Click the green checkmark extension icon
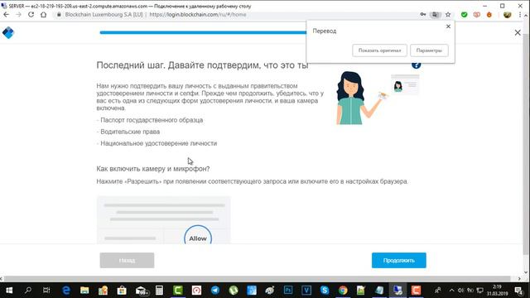 pos(464,15)
